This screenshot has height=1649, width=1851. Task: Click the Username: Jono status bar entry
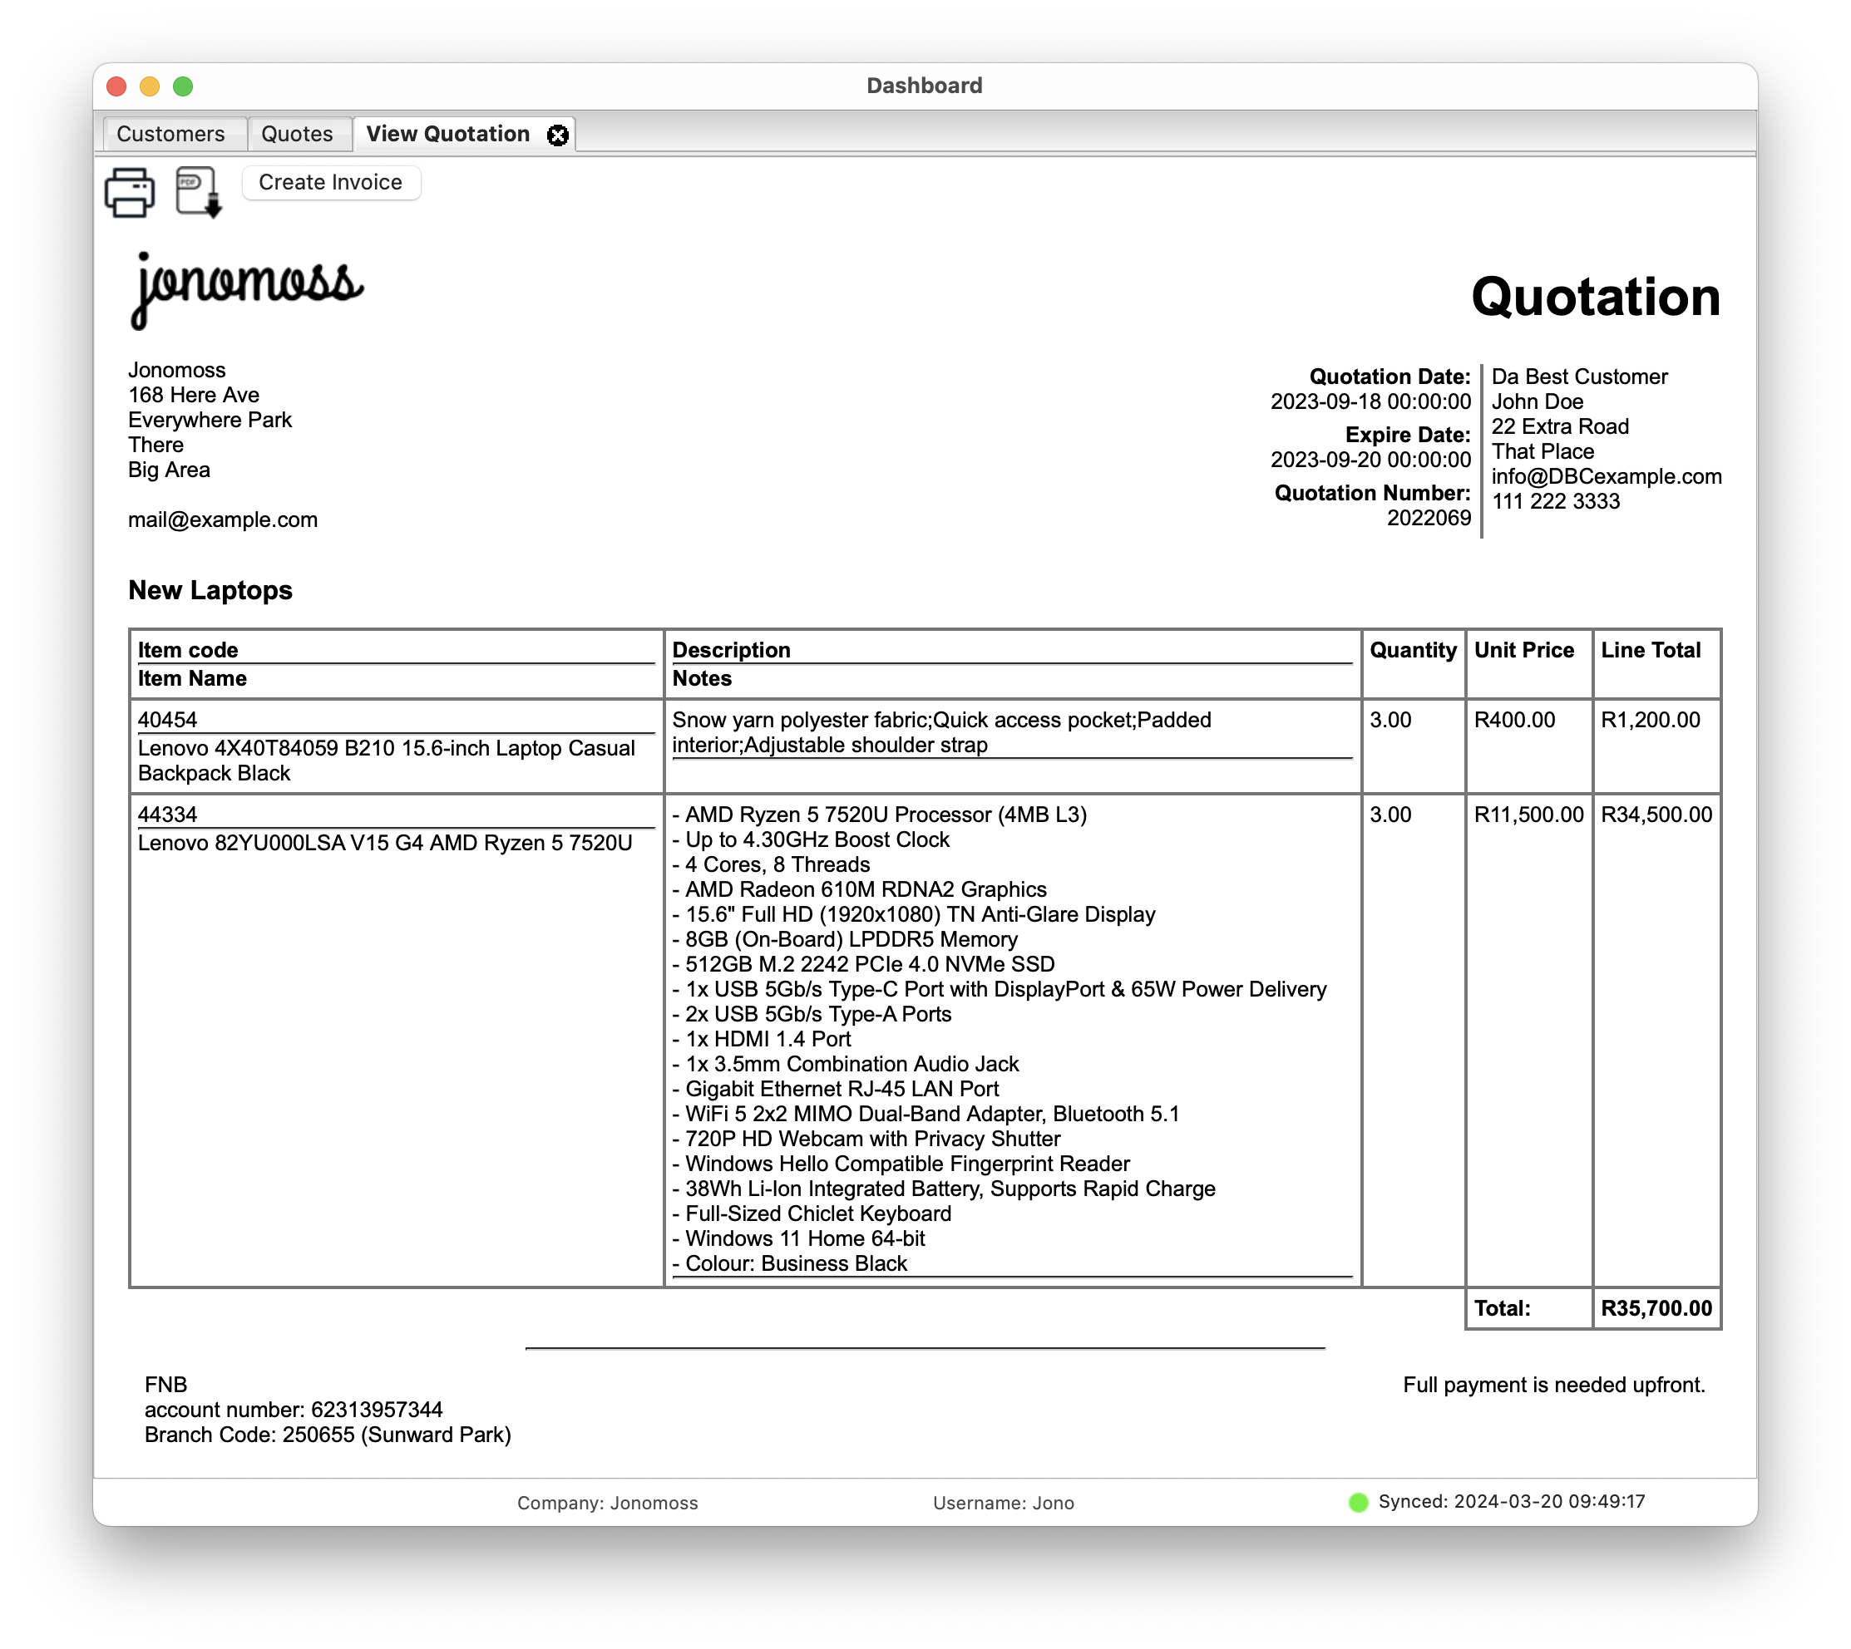click(1004, 1502)
